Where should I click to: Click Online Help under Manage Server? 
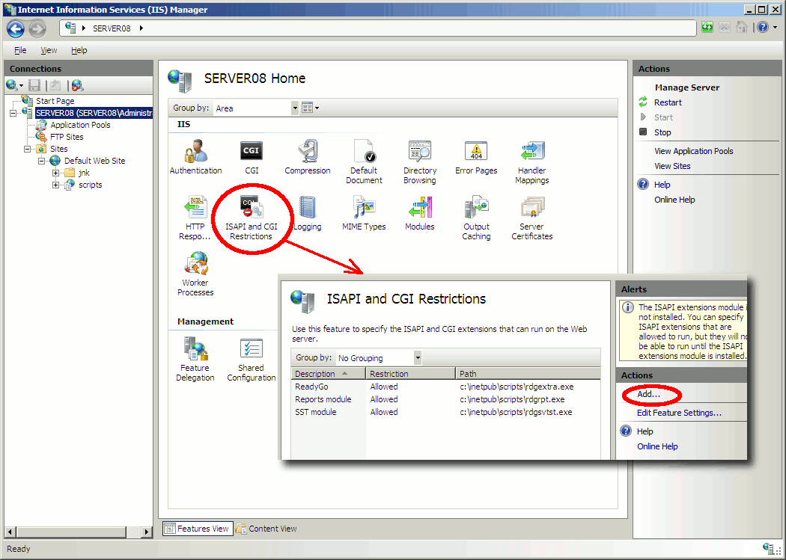click(674, 199)
